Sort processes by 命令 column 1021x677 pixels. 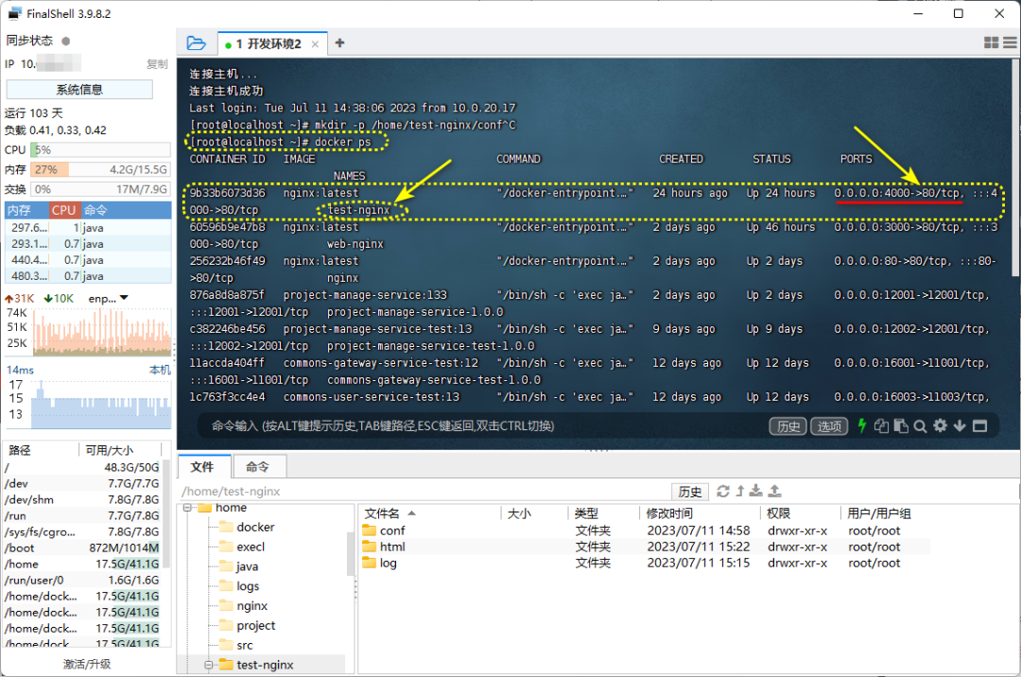pyautogui.click(x=126, y=210)
